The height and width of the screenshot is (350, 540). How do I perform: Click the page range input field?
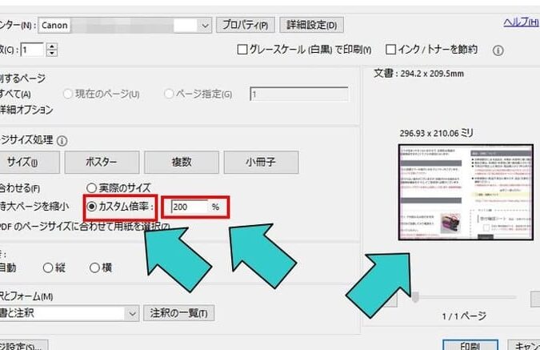coord(299,94)
